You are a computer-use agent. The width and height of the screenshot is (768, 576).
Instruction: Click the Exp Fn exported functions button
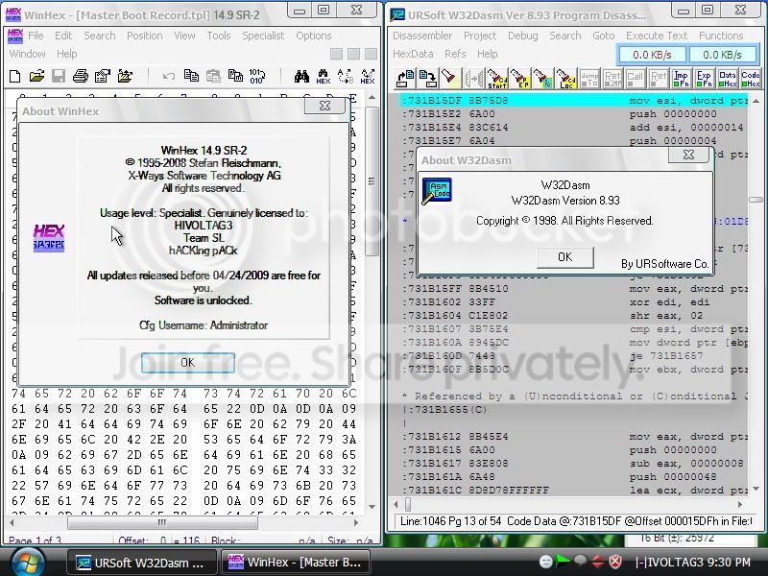click(704, 79)
